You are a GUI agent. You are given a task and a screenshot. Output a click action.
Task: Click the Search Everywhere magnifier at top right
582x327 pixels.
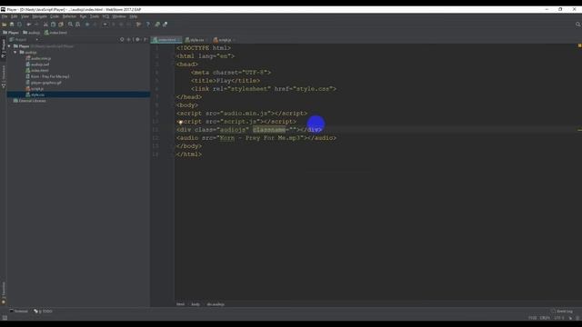pos(578,25)
